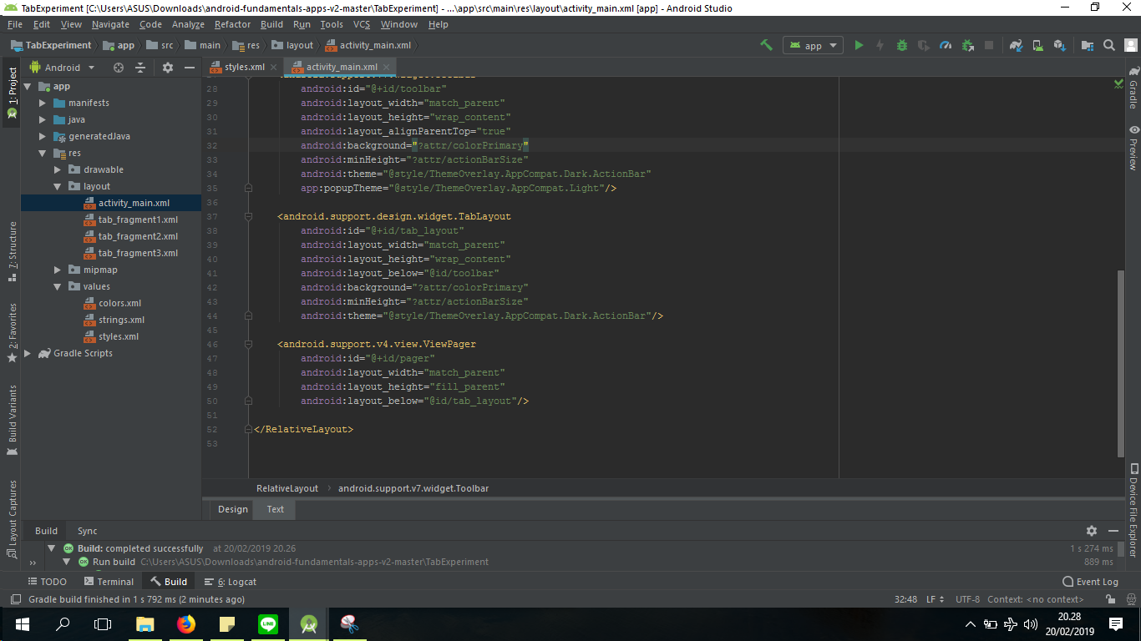Open the SDK Manager icon
Screen dimensions: 1141x641
1058,46
